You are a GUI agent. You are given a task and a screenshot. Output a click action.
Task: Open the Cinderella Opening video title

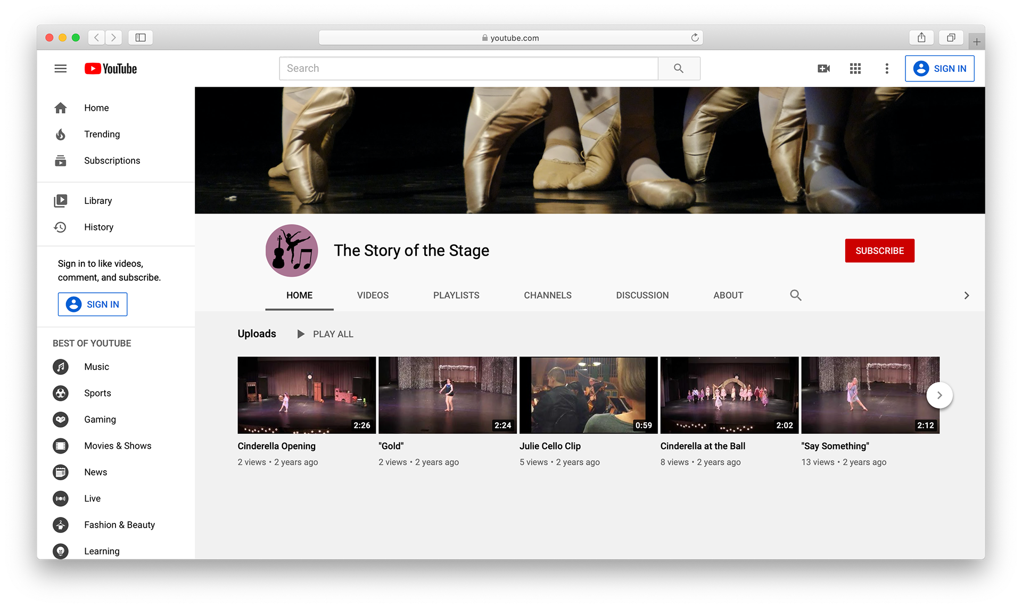click(x=276, y=446)
